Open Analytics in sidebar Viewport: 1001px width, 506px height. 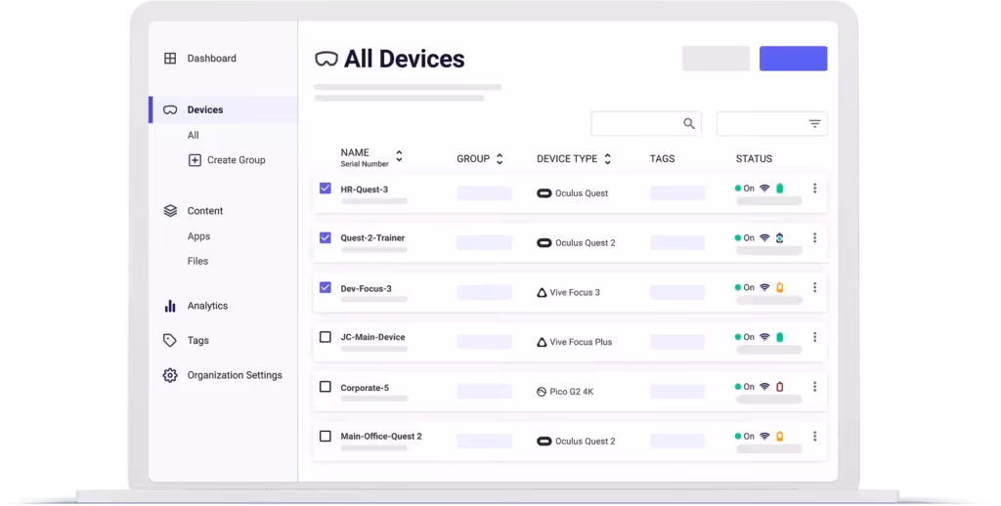(x=207, y=306)
